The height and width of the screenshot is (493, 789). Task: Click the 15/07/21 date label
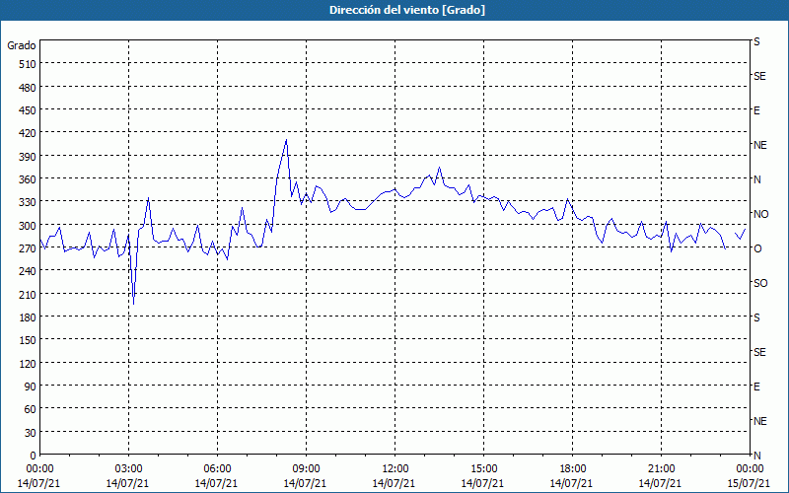coord(749,483)
